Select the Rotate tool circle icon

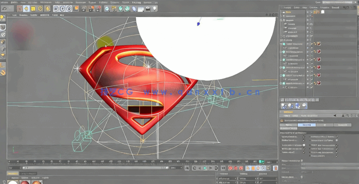pos(40,9)
